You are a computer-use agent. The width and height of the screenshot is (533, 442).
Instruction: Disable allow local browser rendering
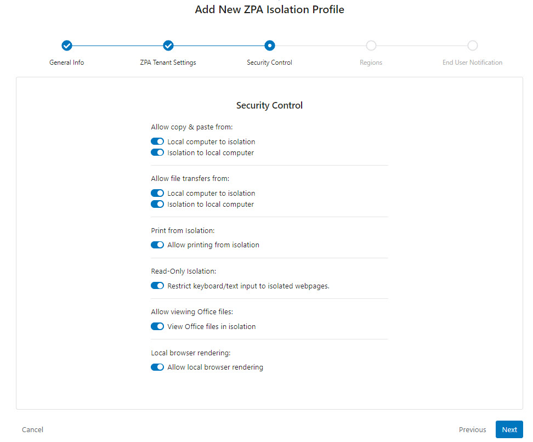(157, 367)
